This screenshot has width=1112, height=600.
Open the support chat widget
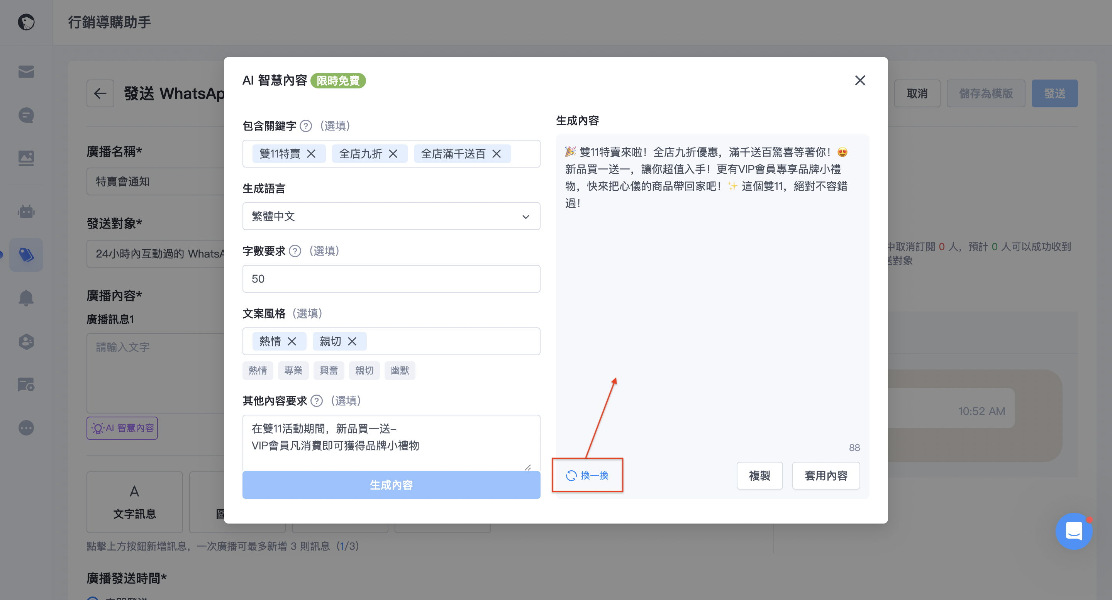click(x=1074, y=531)
